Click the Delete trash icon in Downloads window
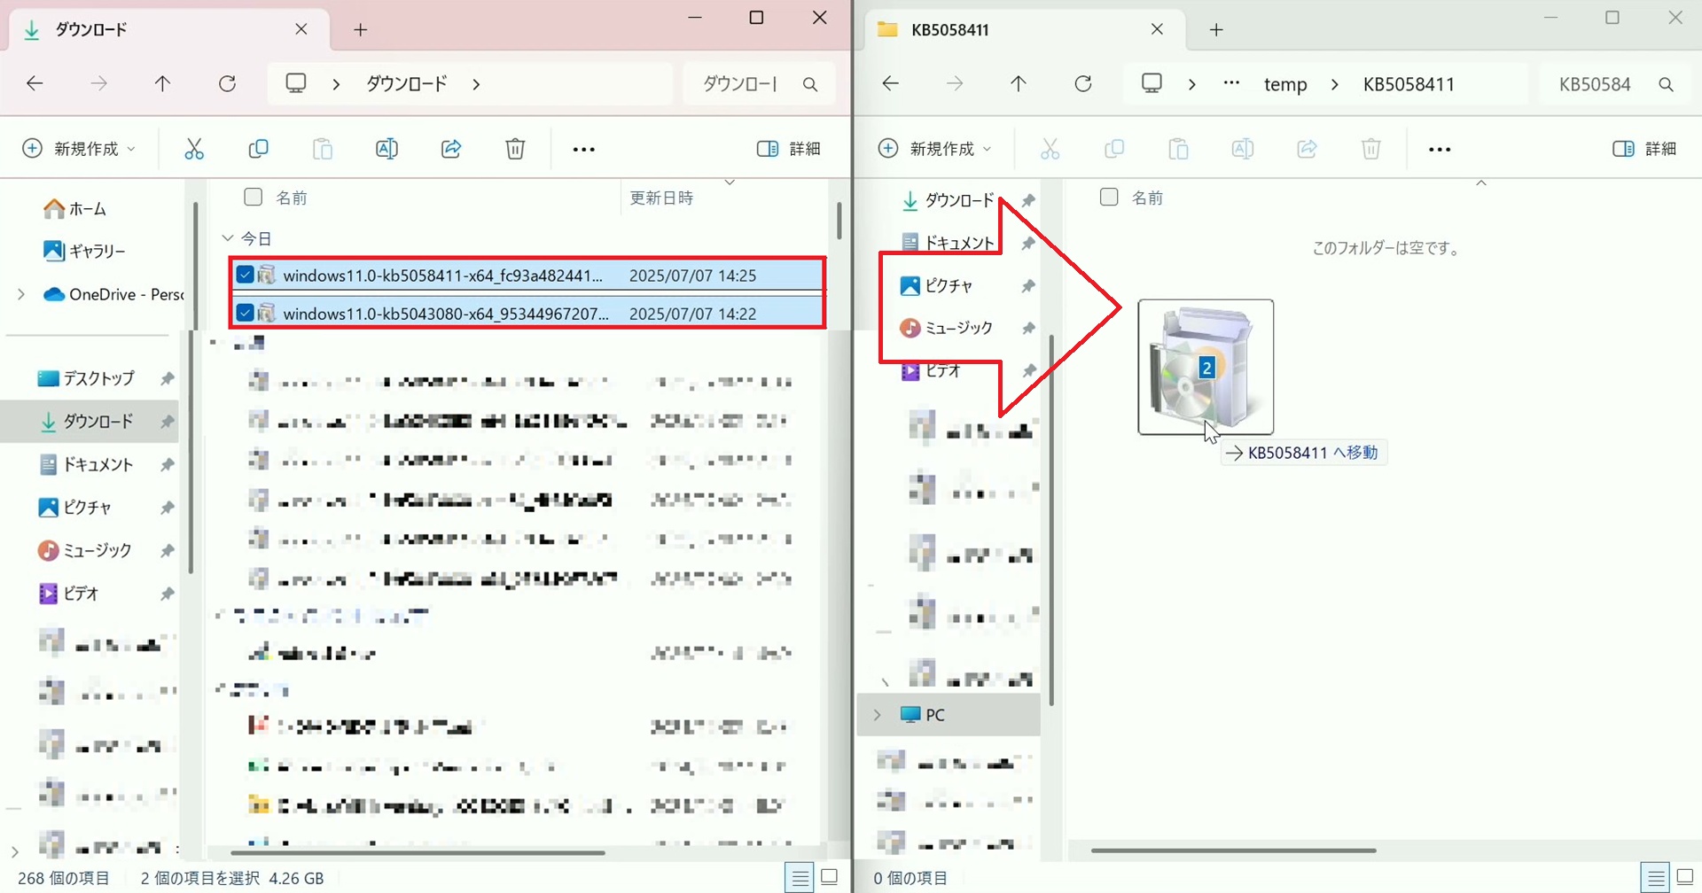1702x893 pixels. 515,149
